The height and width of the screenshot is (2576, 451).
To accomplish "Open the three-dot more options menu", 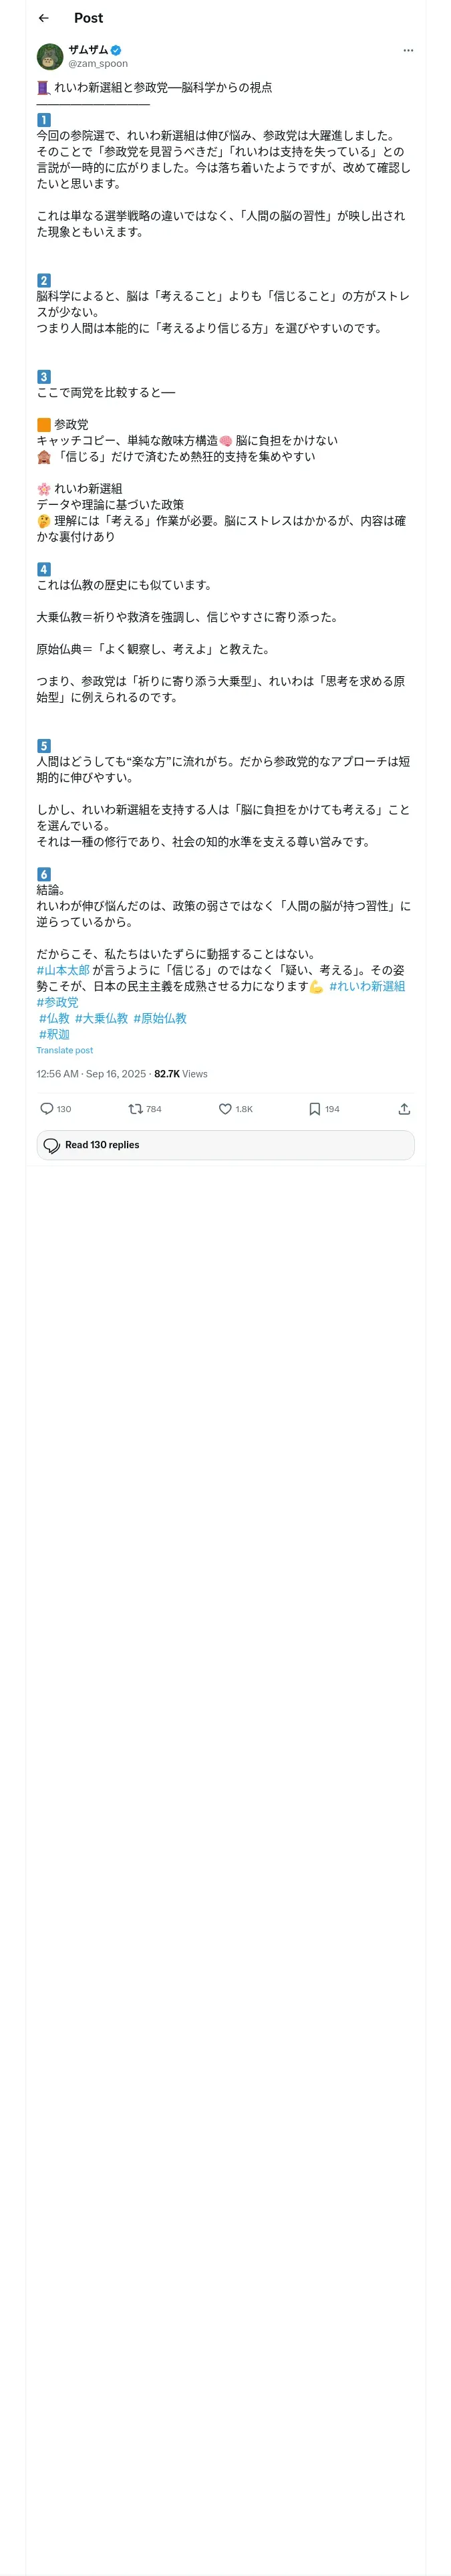I will pos(408,50).
